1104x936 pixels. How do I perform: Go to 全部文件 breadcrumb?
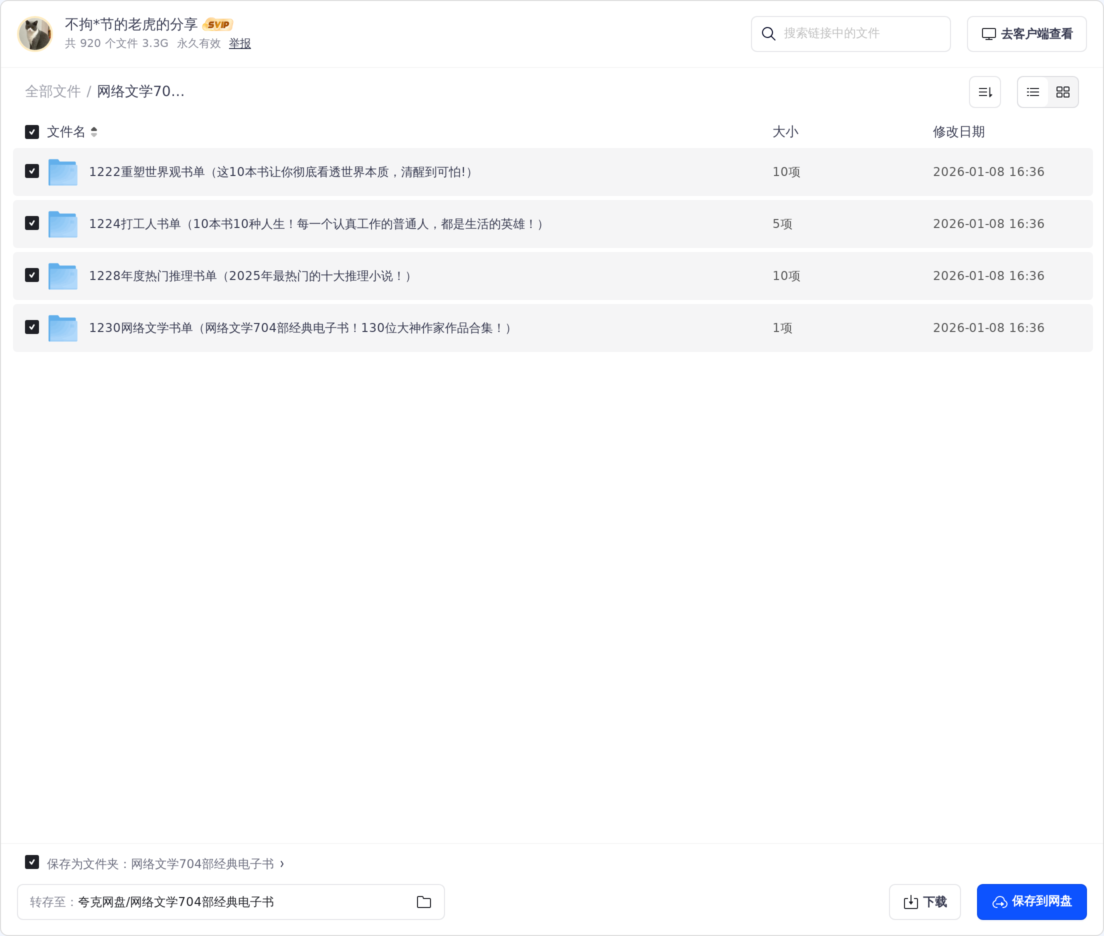click(52, 91)
